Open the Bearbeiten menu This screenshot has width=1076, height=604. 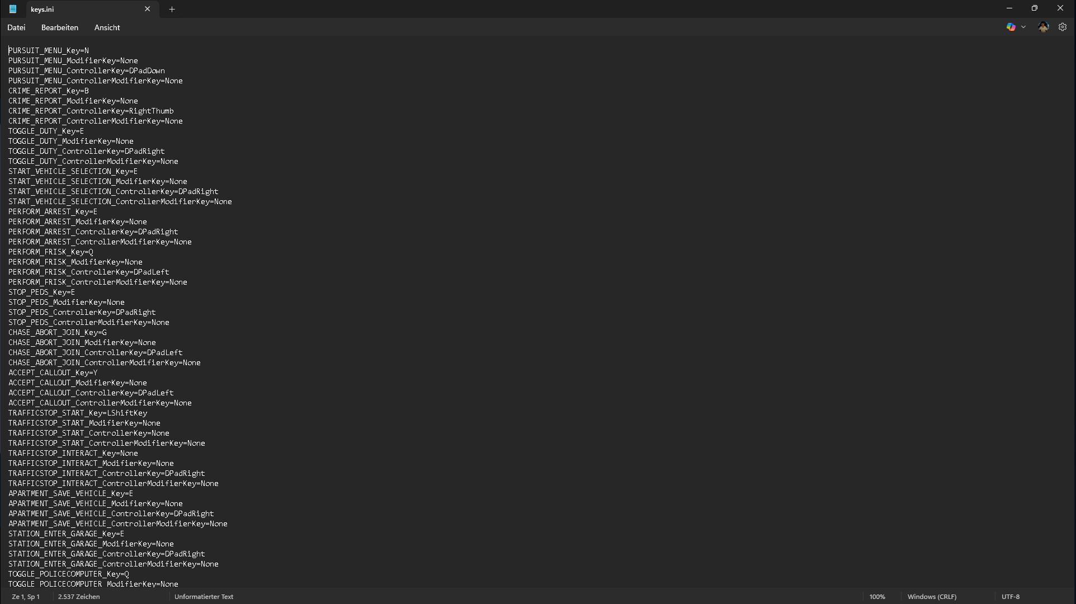pos(60,27)
